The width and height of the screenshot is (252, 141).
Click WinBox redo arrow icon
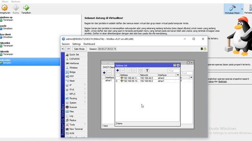point(68,49)
